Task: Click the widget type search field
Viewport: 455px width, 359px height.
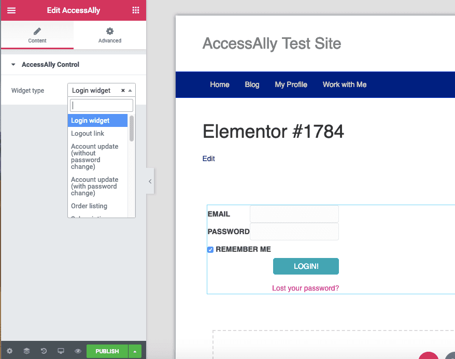Action: (101, 105)
